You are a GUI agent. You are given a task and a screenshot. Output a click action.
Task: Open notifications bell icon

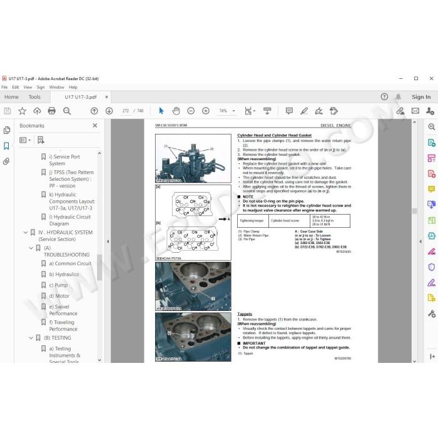pyautogui.click(x=399, y=97)
